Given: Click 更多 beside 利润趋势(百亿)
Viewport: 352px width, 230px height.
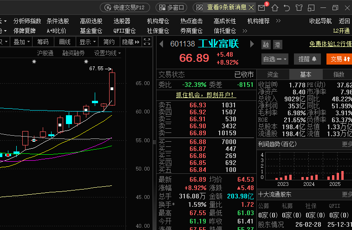Looking at the screenshot, I should coord(347,144).
